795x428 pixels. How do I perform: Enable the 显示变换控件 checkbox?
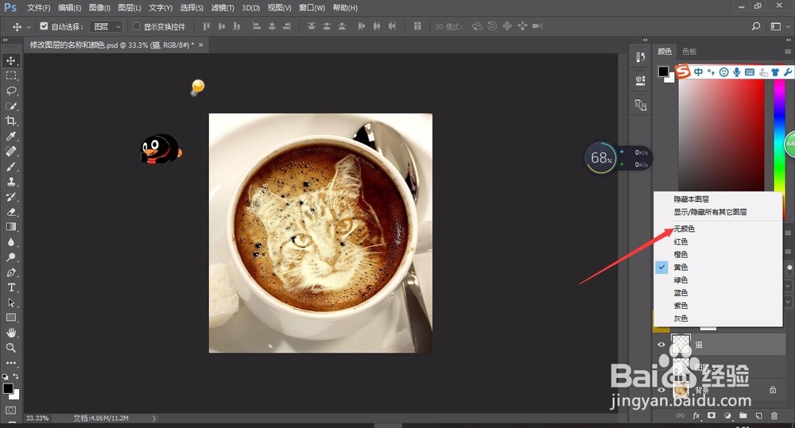[x=136, y=26]
